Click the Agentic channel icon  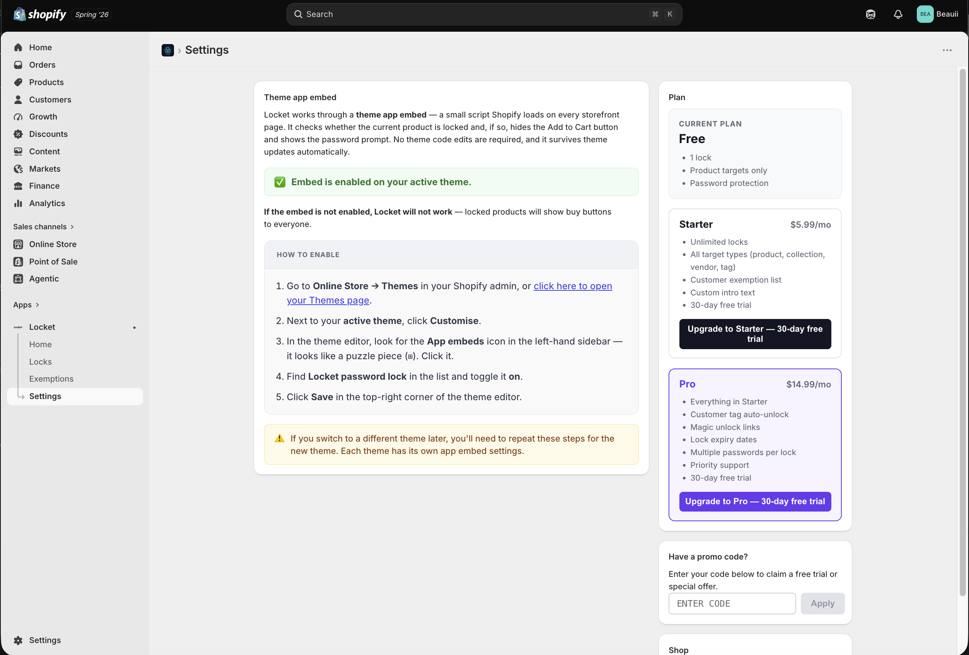18,279
